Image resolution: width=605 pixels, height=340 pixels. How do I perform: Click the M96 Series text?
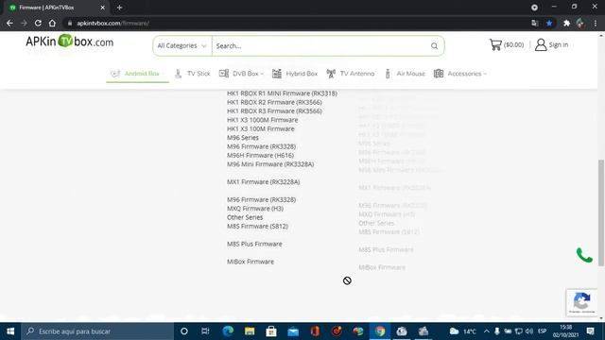(243, 138)
